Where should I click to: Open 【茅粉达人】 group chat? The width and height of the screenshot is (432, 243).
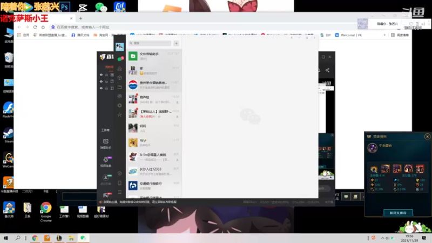pyautogui.click(x=154, y=113)
